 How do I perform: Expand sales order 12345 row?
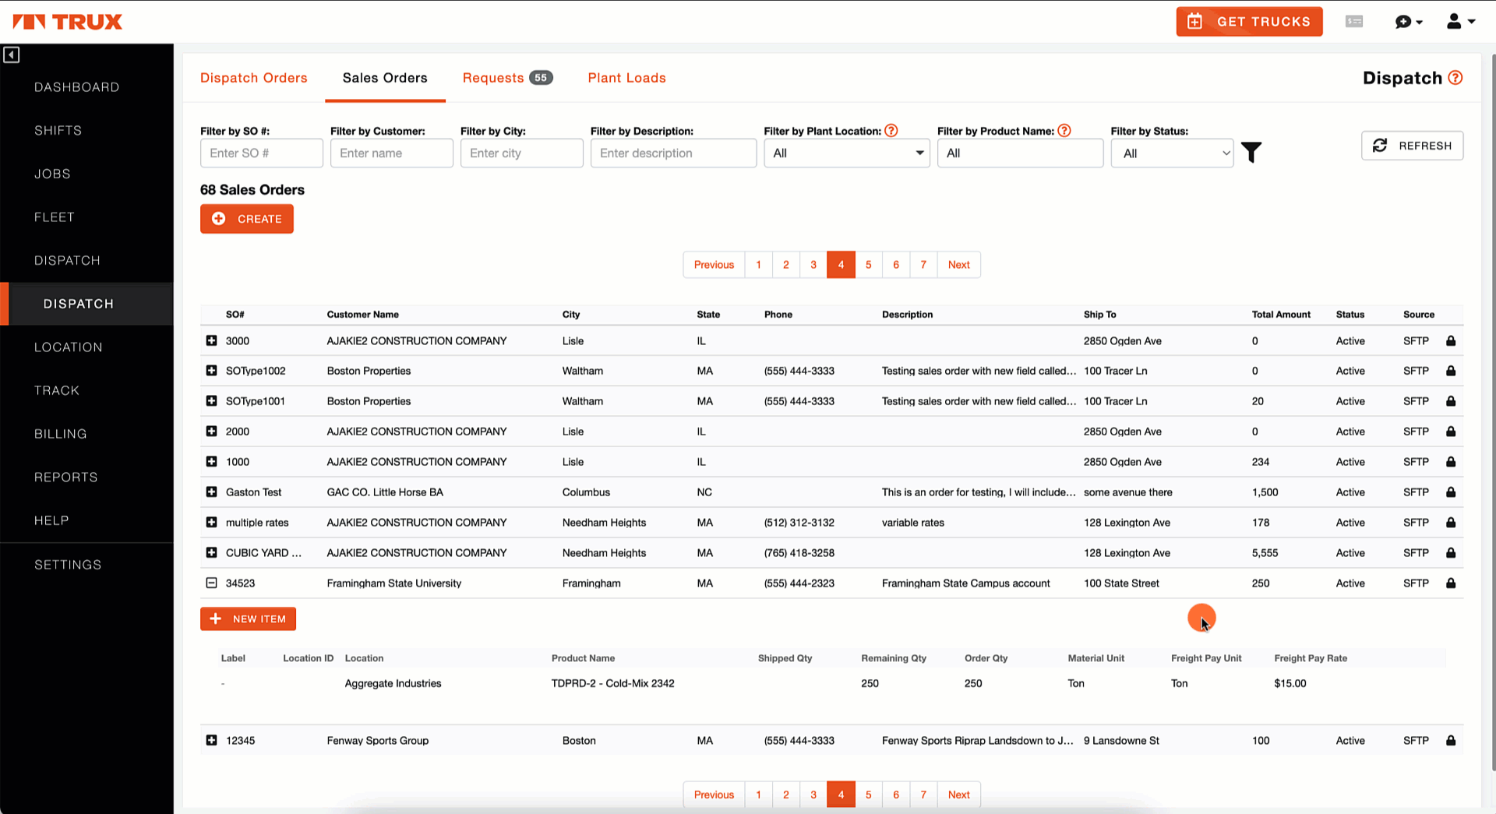pyautogui.click(x=211, y=740)
